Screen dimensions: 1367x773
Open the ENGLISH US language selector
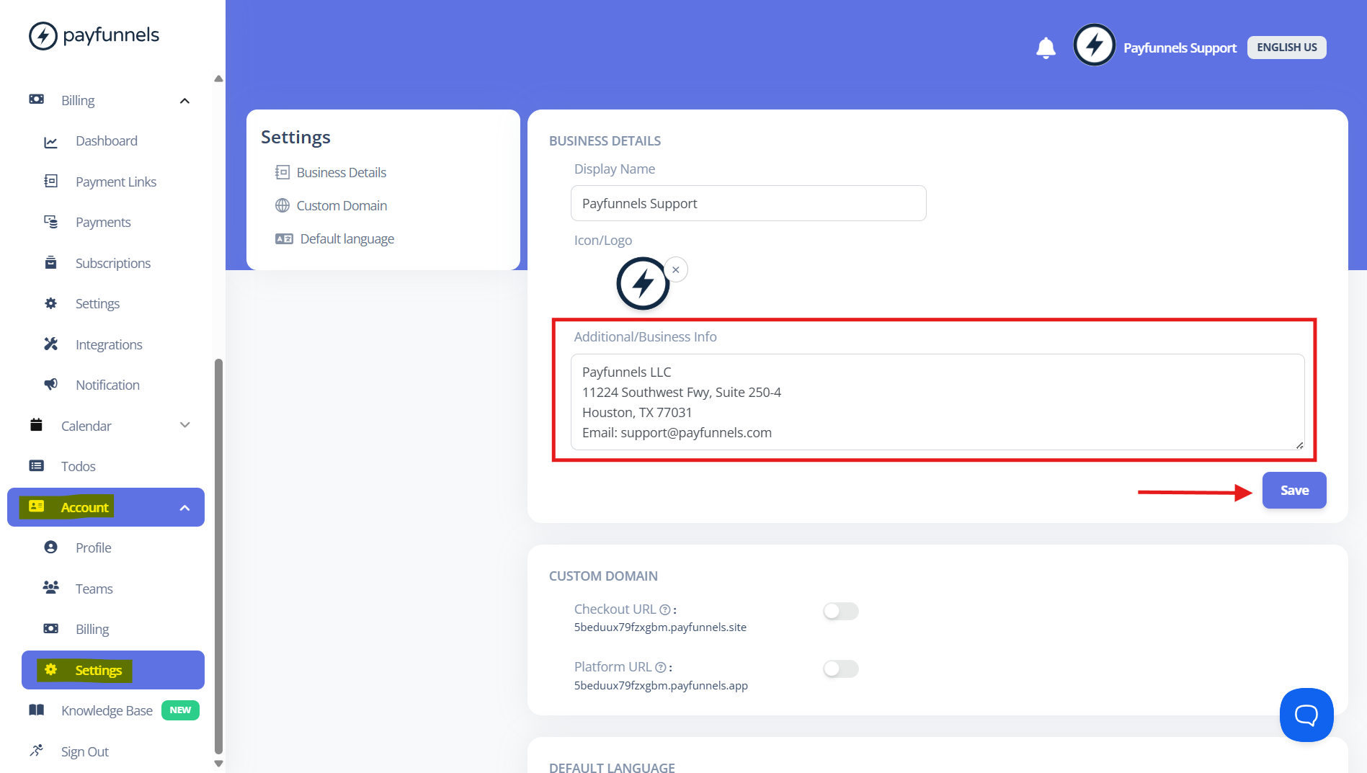pyautogui.click(x=1286, y=48)
